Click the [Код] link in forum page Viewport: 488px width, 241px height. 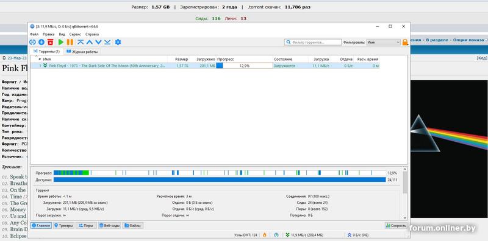[482, 58]
